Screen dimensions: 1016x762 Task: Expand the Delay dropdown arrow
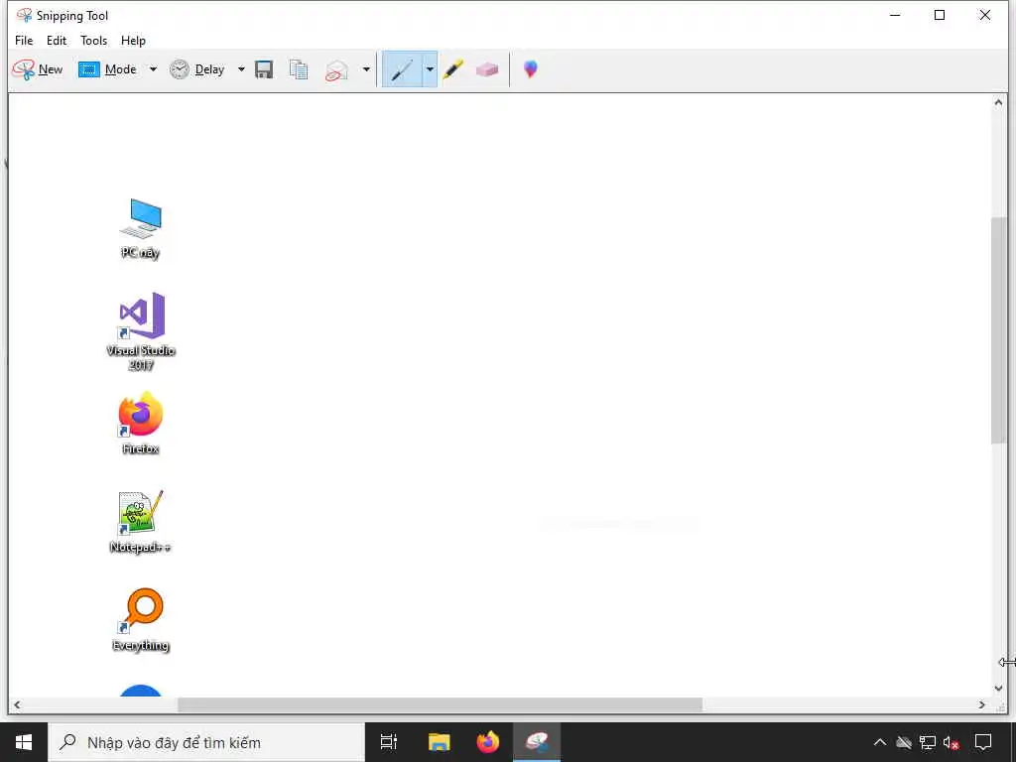click(x=241, y=69)
